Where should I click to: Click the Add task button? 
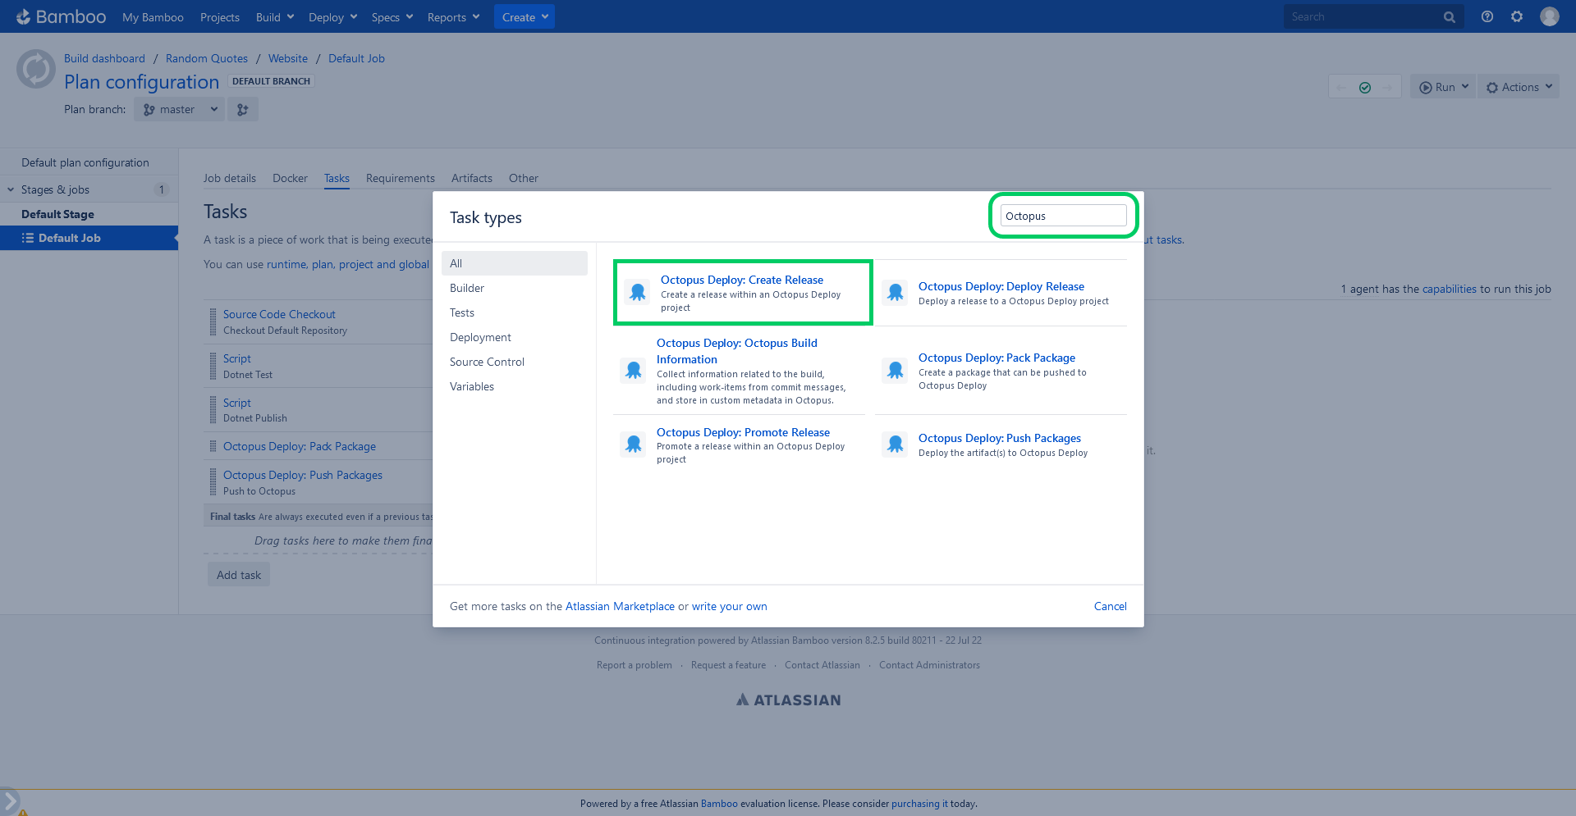pos(239,575)
